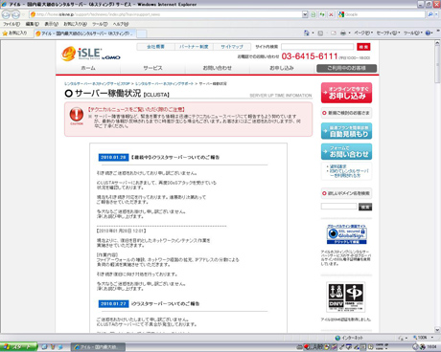
Task: Open the ツール(T) menu in menu bar
Action: click(100, 24)
